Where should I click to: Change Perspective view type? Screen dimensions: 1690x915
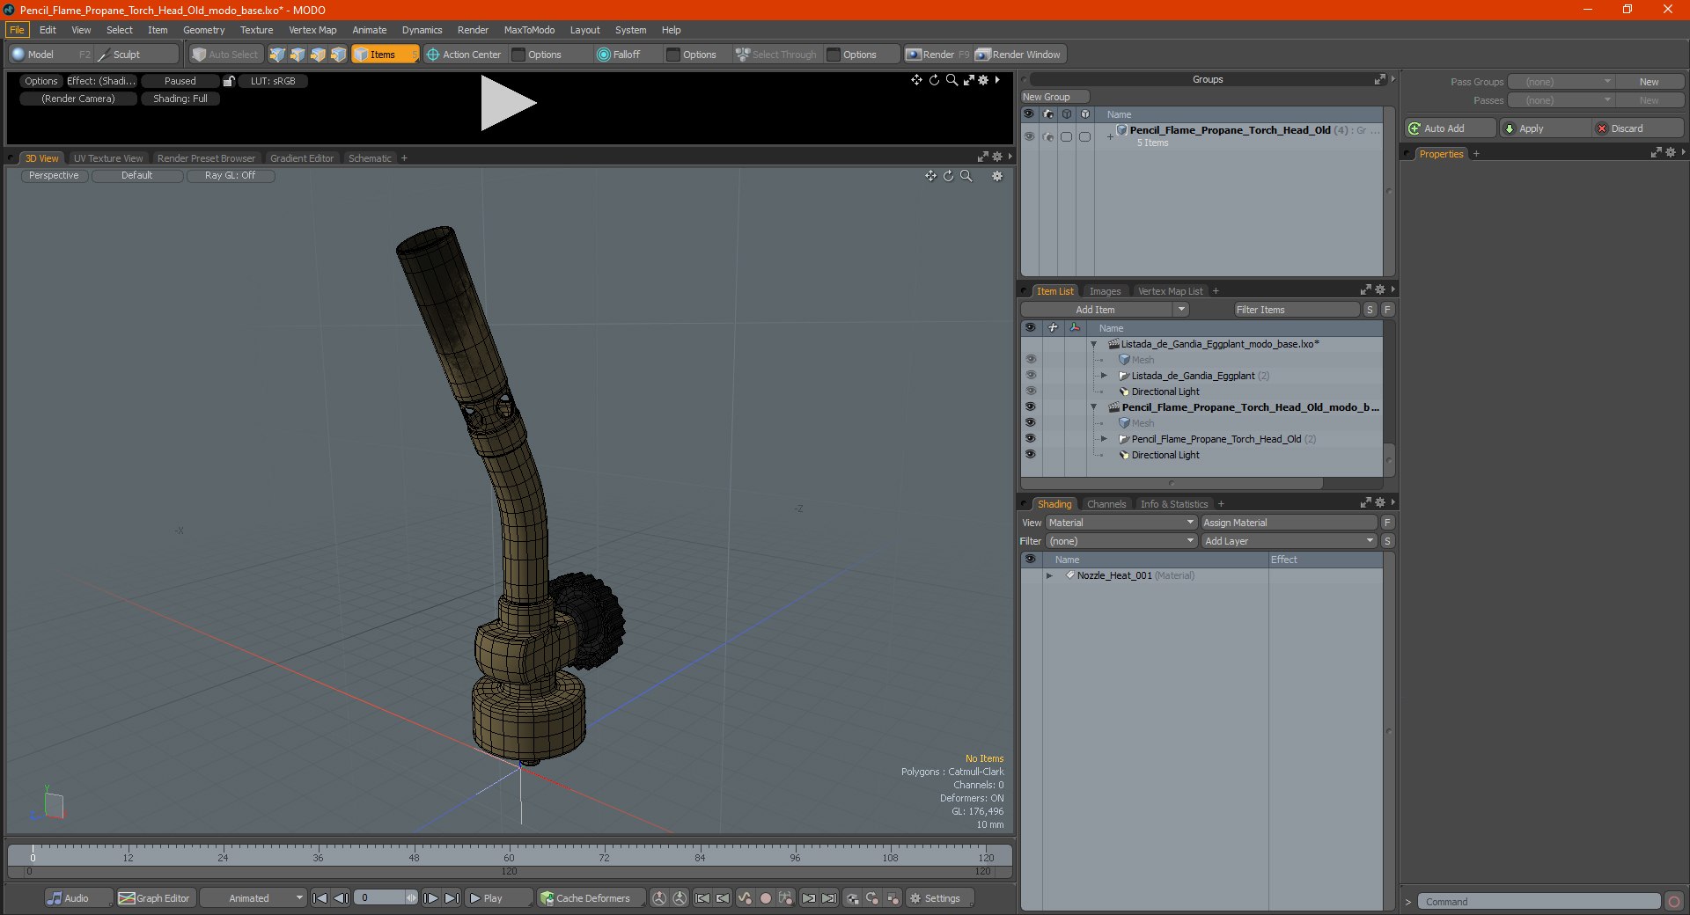pos(54,176)
